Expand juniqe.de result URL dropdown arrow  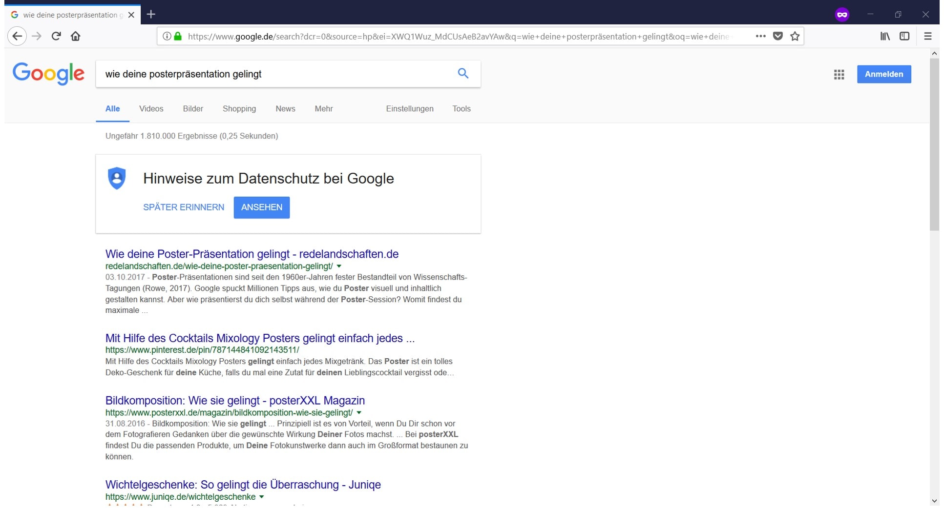point(262,497)
